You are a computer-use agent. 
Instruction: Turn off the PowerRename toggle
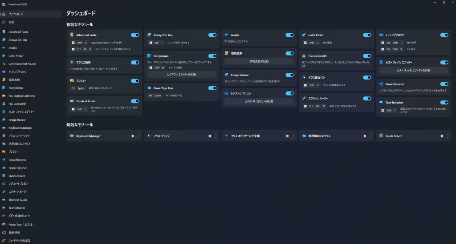444,84
